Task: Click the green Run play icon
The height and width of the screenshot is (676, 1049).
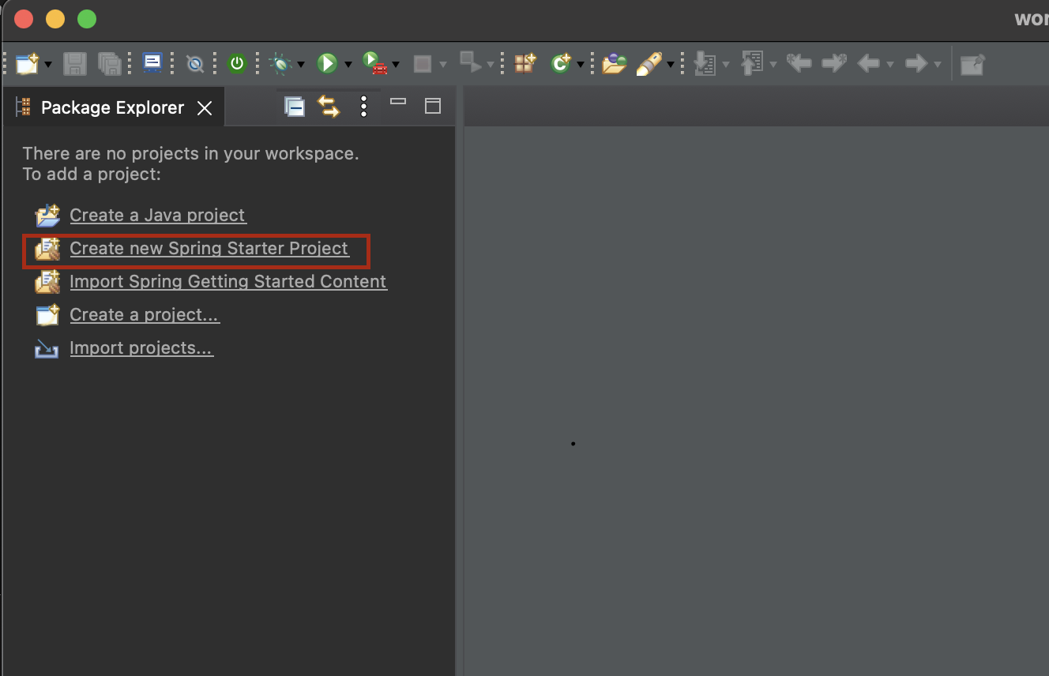Action: pos(327,64)
